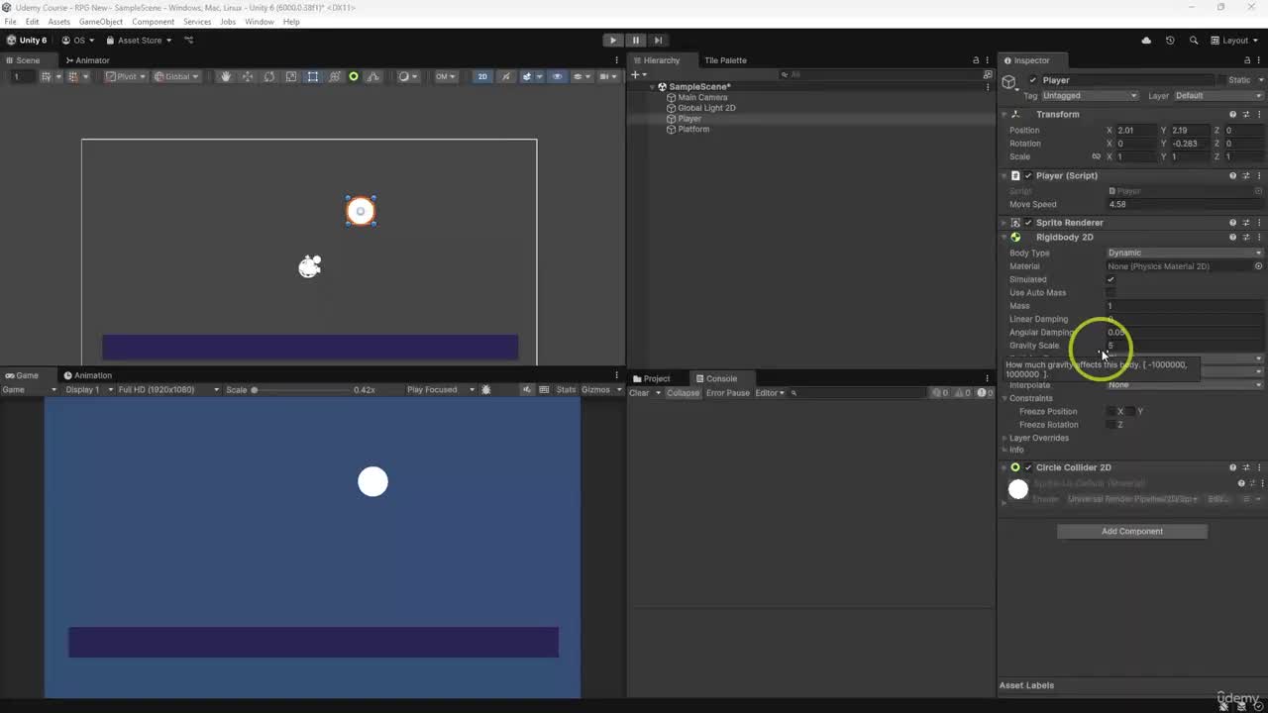
Task: Adjust the Game view Scale slider
Action: (x=300, y=390)
